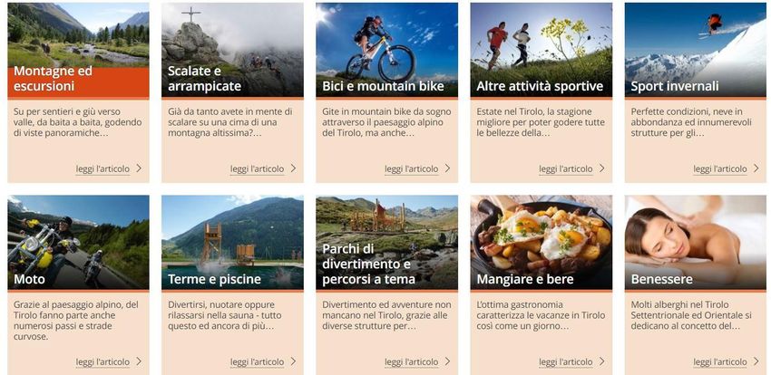The image size is (771, 375).
Task: Click the arrow icon in Bici e mountain bike card
Action: pos(447,168)
